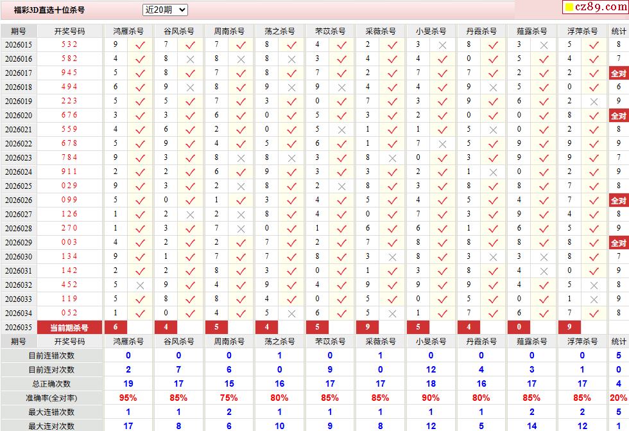Viewport: 629px width, 431px height.
Task: Click 鸿雁杀号 check mark in row 2026015
Action: click(140, 46)
